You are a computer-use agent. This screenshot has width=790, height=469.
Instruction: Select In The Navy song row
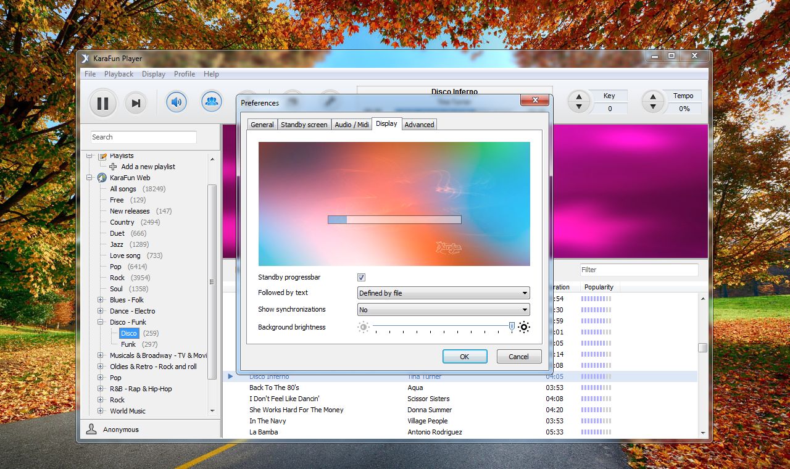coord(460,421)
